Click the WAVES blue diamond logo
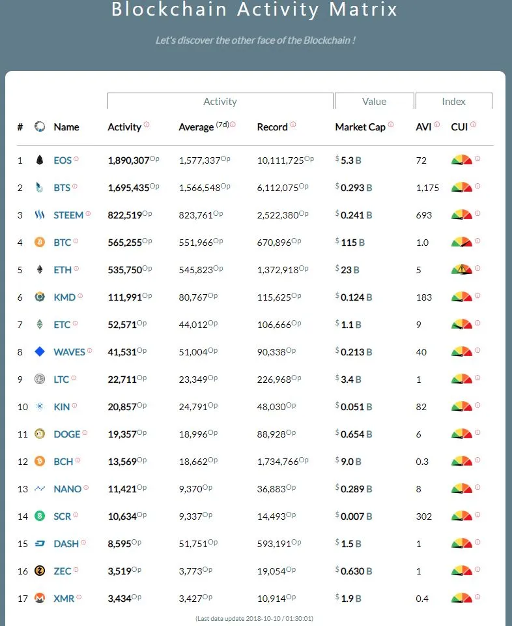 [x=40, y=351]
